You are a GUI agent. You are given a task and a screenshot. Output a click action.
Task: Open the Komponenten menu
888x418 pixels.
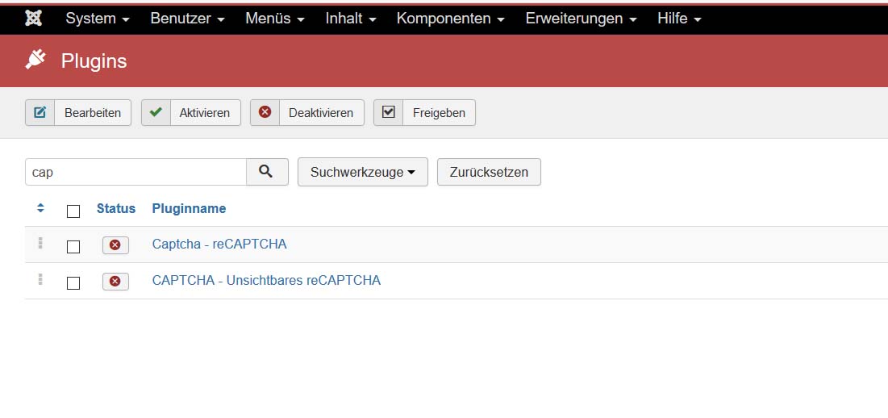pos(450,18)
